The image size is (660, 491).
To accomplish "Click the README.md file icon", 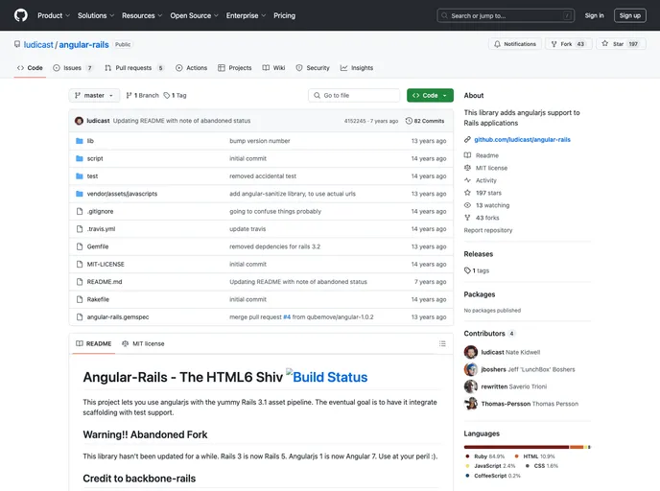I will tap(79, 282).
